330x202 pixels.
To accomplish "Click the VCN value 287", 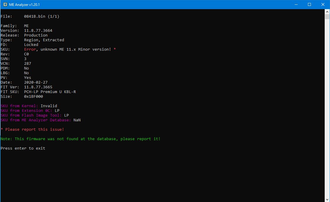I will tap(28, 63).
